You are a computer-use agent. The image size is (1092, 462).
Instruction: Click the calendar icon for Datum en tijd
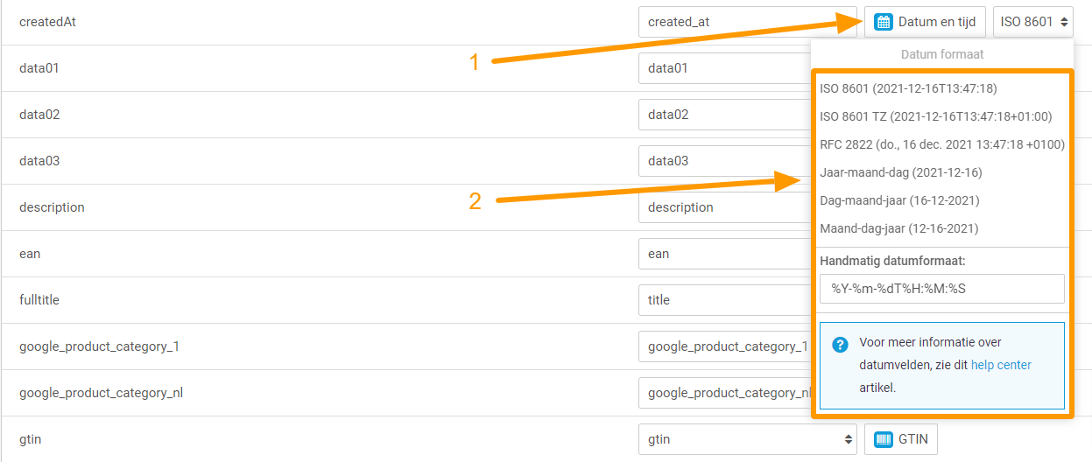click(884, 22)
